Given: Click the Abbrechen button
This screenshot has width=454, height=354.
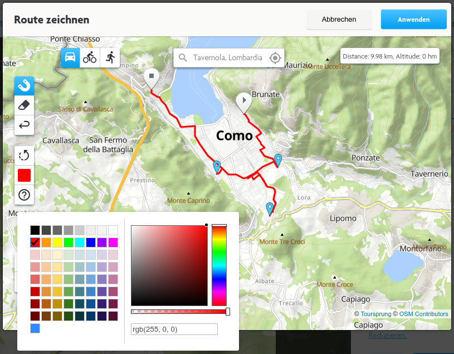Looking at the screenshot, I should click(339, 20).
